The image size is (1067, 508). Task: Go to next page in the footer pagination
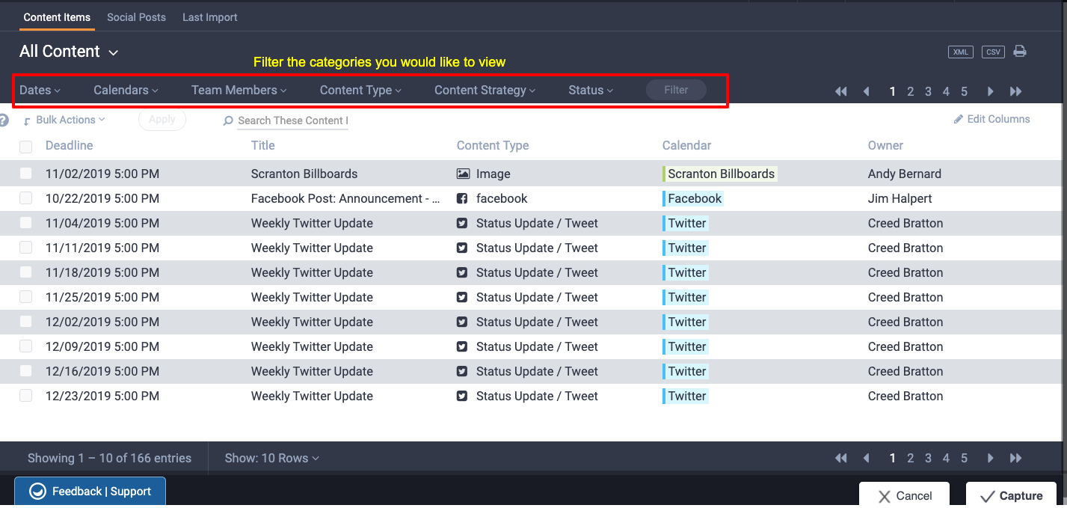(x=991, y=458)
